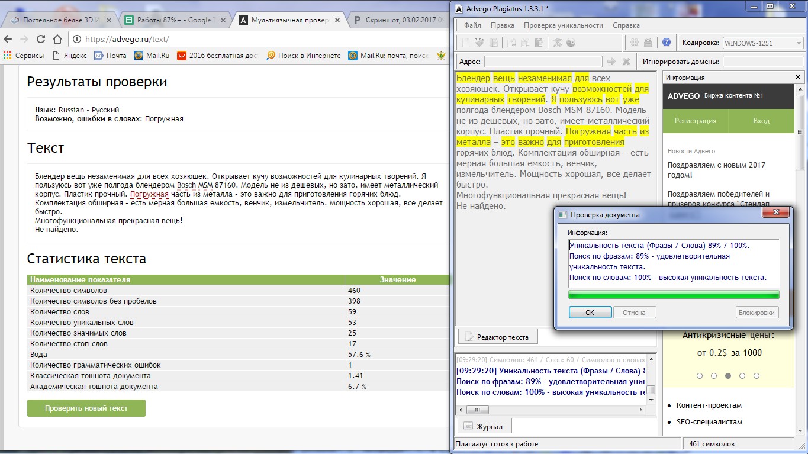Click the book pages icon in Plagiatus toolbar
The width and height of the screenshot is (808, 454).
tap(493, 43)
